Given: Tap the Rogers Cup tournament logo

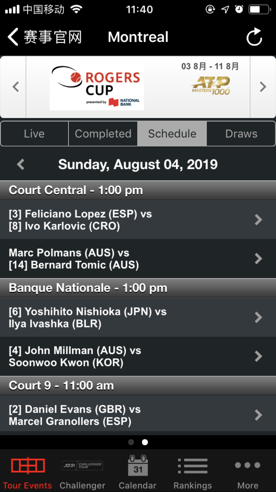Looking at the screenshot, I should click(97, 87).
